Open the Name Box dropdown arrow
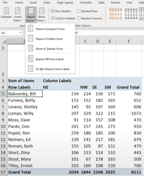Image resolution: width=144 pixels, height=176 pixels. click(x=20, y=33)
